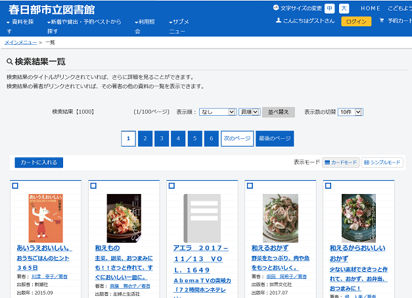Viewport: 412px width, 298px height.
Task: Click the 最後のページ button
Action: pyautogui.click(x=275, y=139)
